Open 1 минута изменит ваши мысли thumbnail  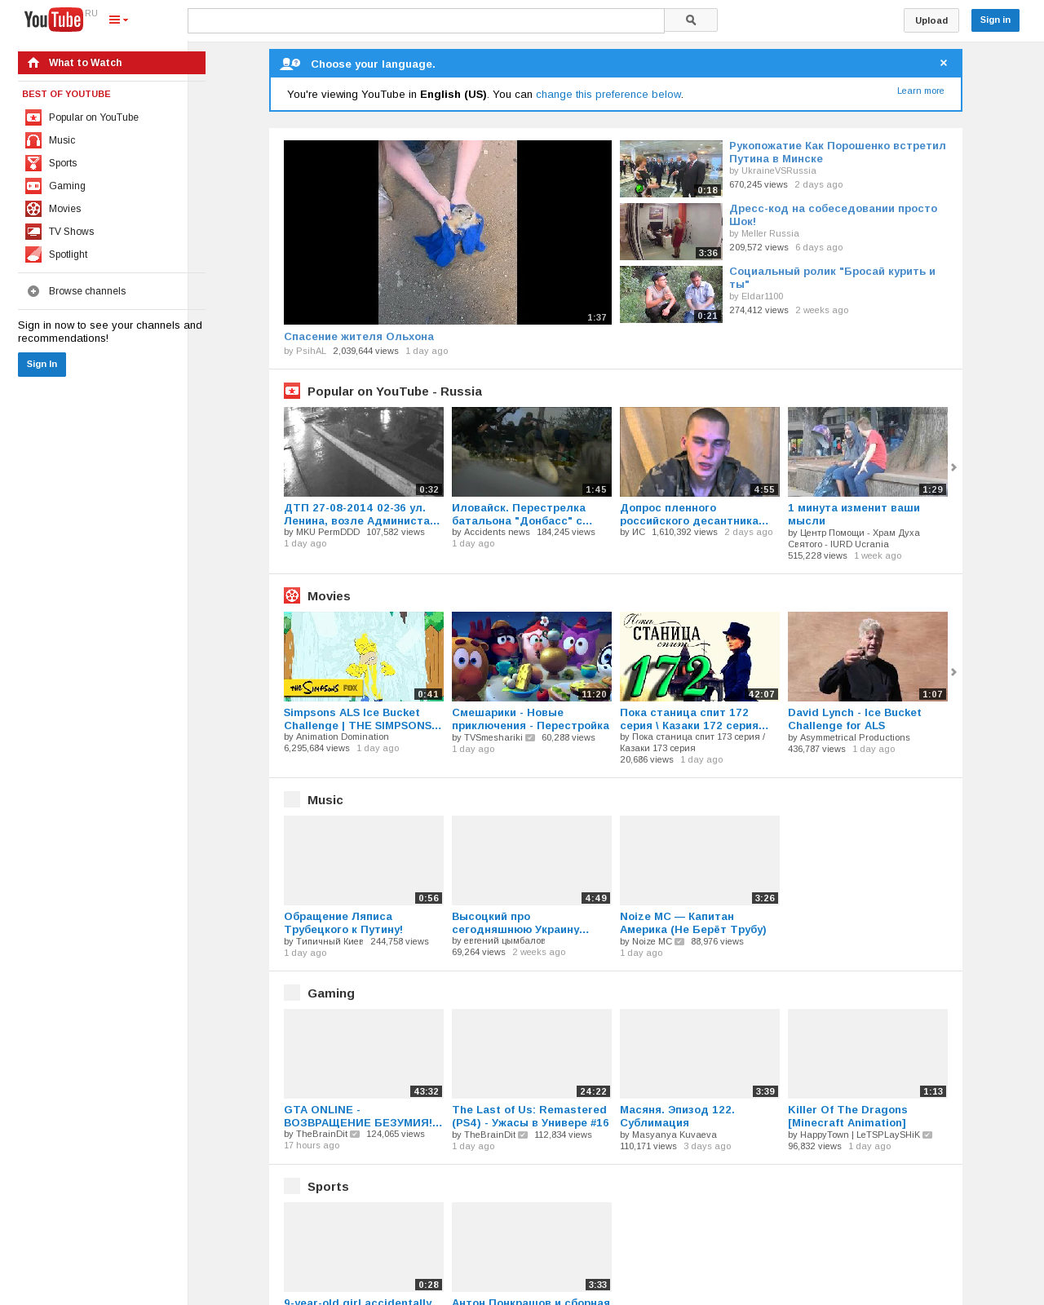tap(868, 452)
